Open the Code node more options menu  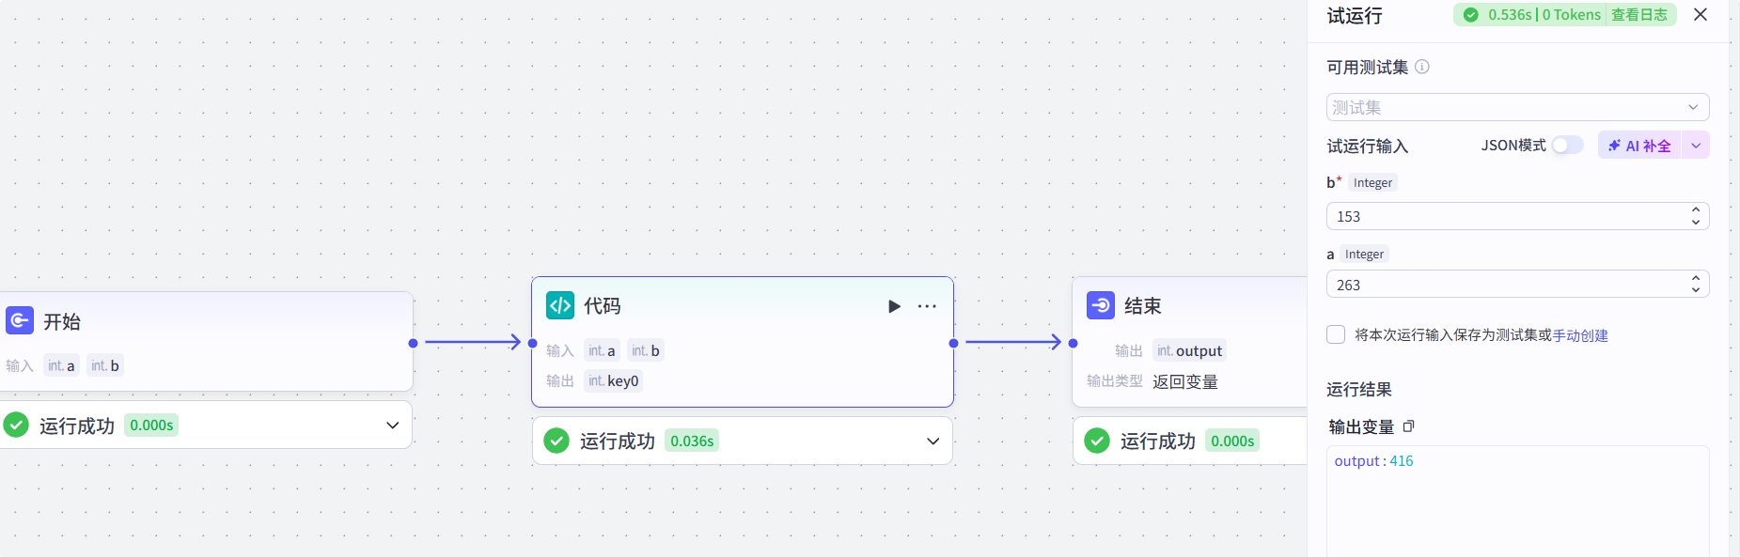(927, 306)
